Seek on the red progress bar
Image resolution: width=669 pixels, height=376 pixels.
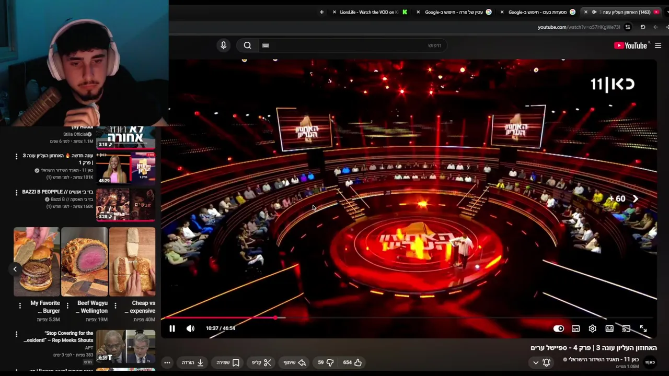(x=409, y=318)
